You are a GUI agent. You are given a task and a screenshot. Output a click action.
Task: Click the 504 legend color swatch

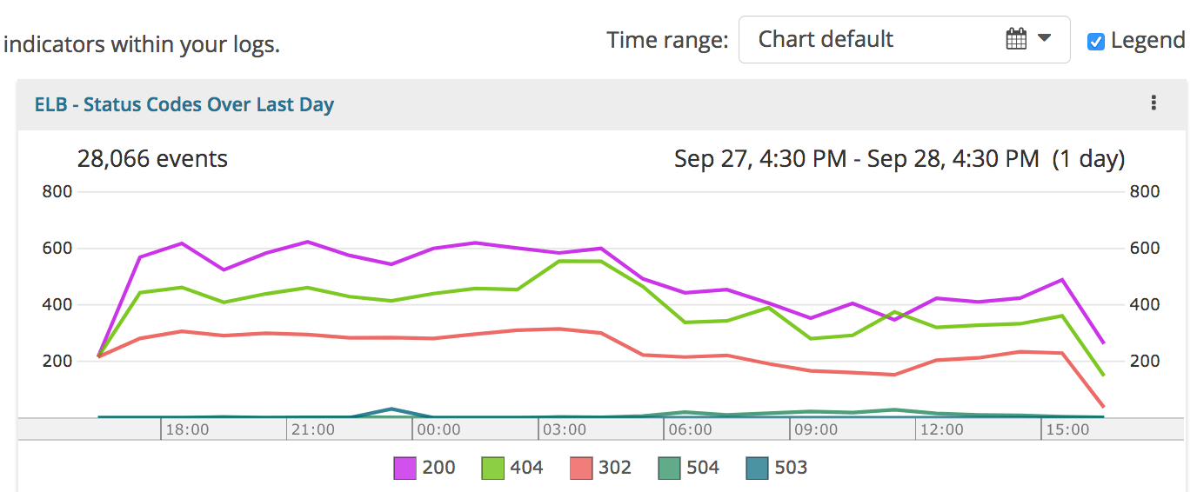[x=670, y=469]
